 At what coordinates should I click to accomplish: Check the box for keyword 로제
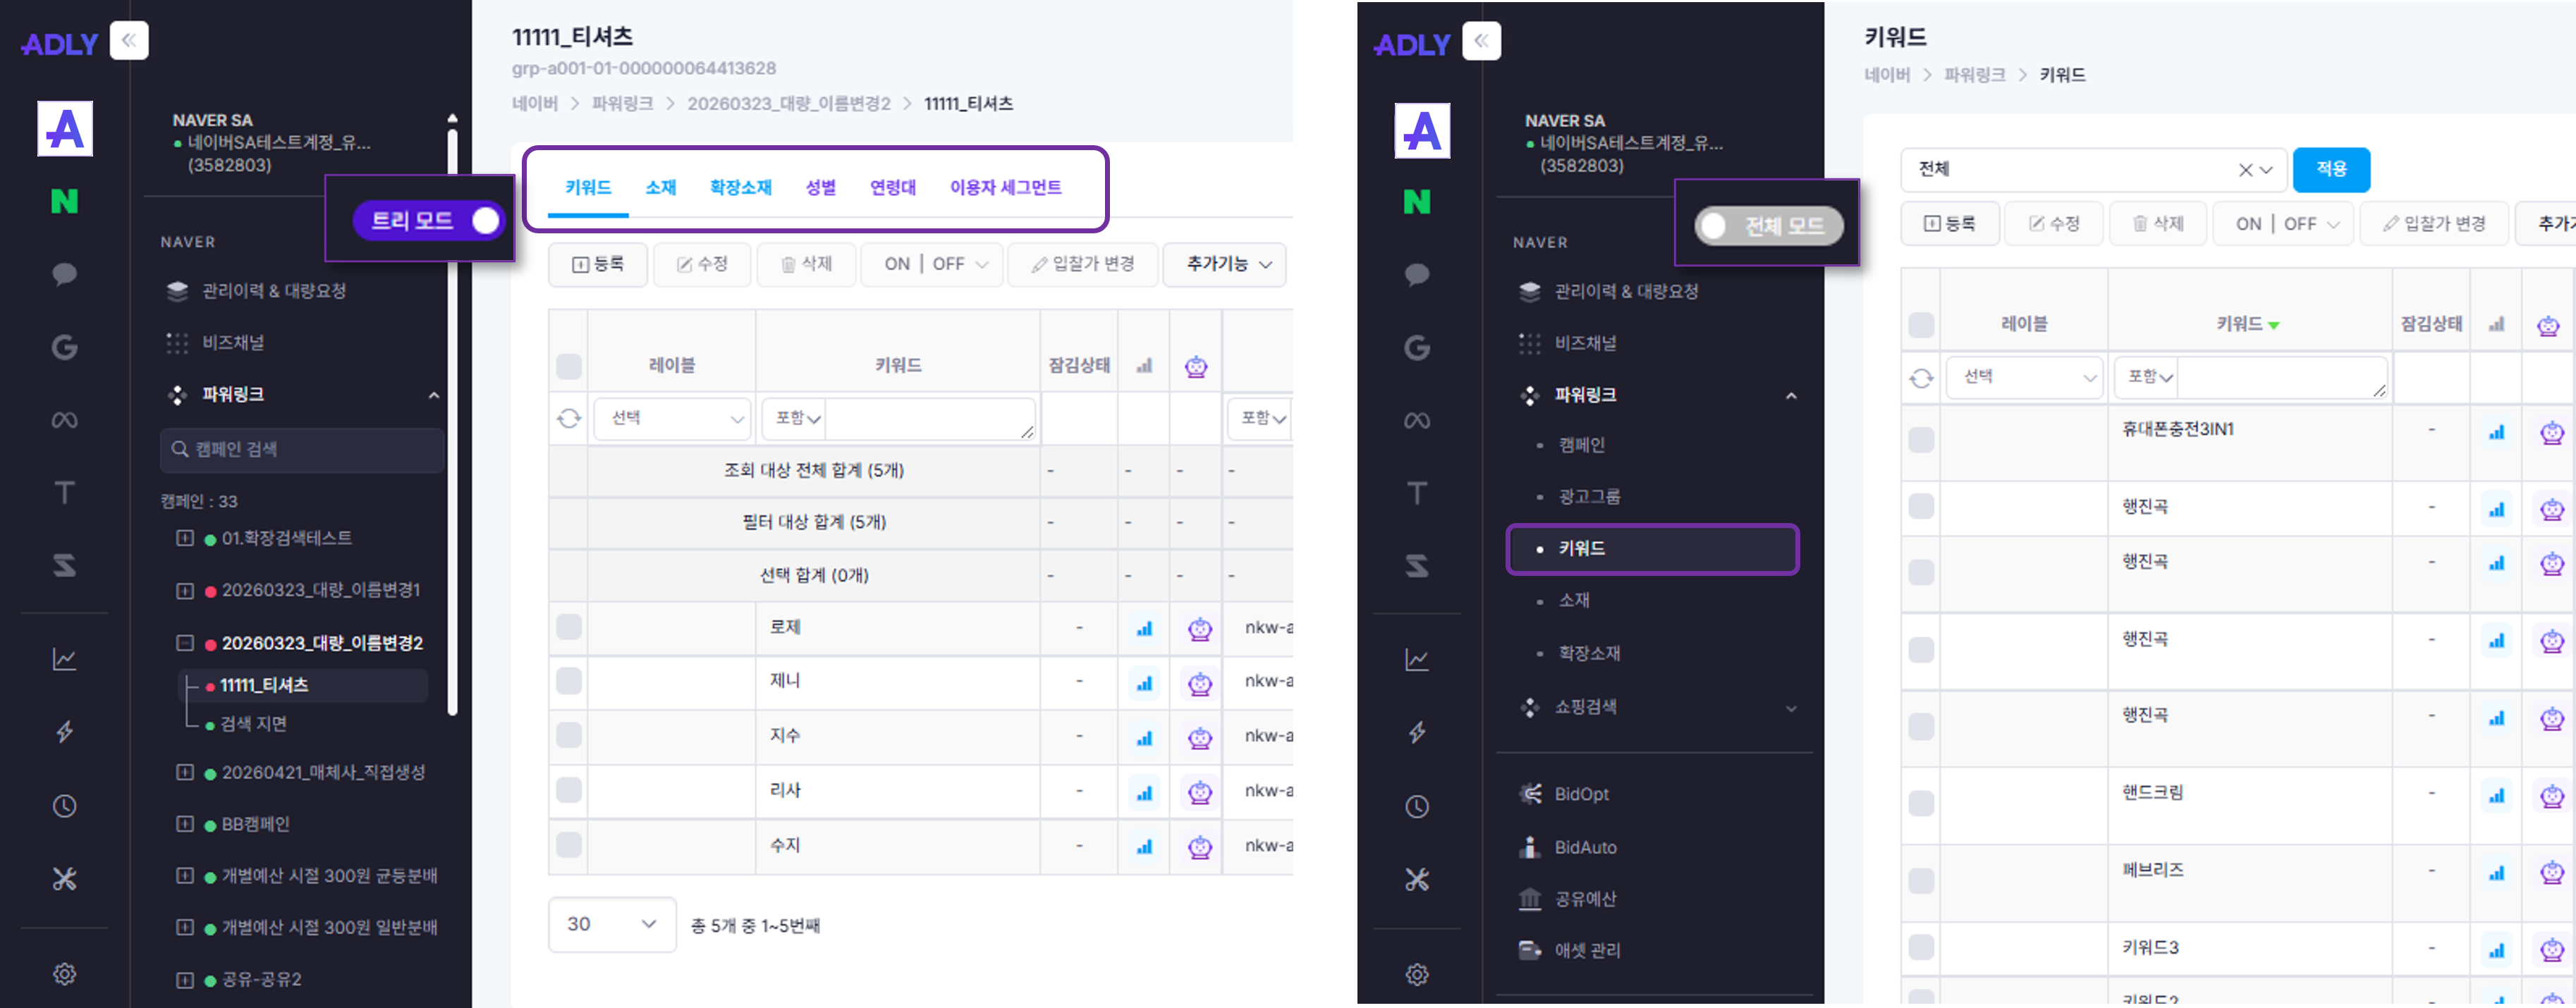click(569, 627)
